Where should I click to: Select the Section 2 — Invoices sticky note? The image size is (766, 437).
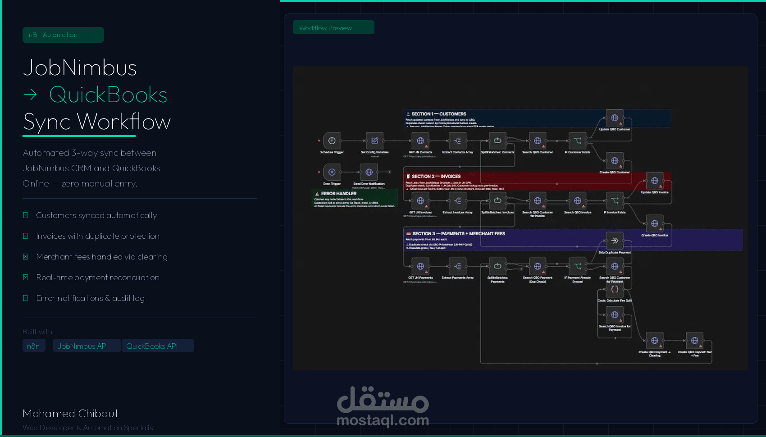tap(537, 181)
